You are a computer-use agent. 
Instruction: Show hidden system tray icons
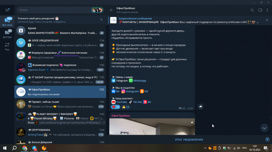click(x=205, y=148)
